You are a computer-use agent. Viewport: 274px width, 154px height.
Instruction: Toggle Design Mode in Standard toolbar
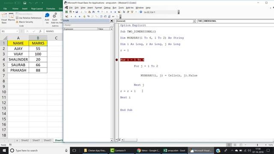[119, 12]
